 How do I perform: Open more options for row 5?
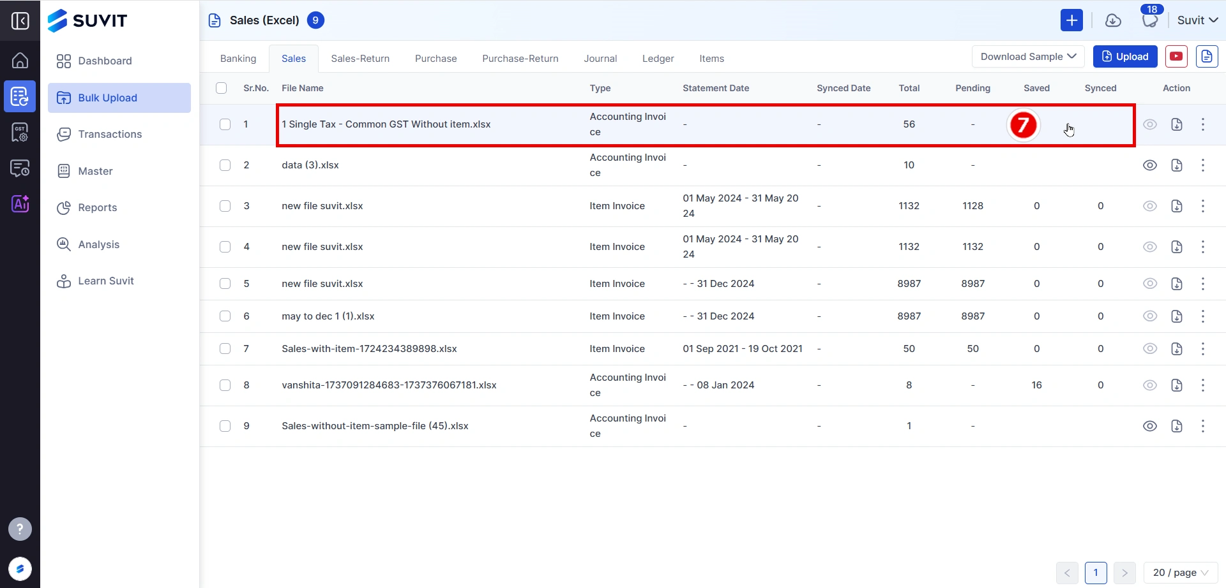click(1203, 284)
